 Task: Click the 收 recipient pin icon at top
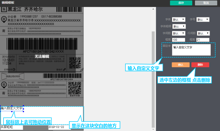click(4, 19)
